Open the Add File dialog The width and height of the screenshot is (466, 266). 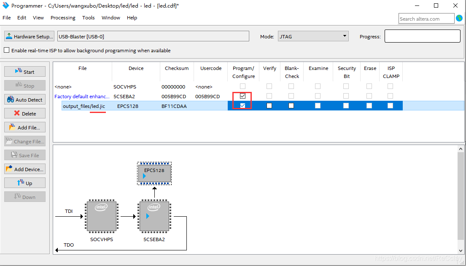tap(24, 127)
